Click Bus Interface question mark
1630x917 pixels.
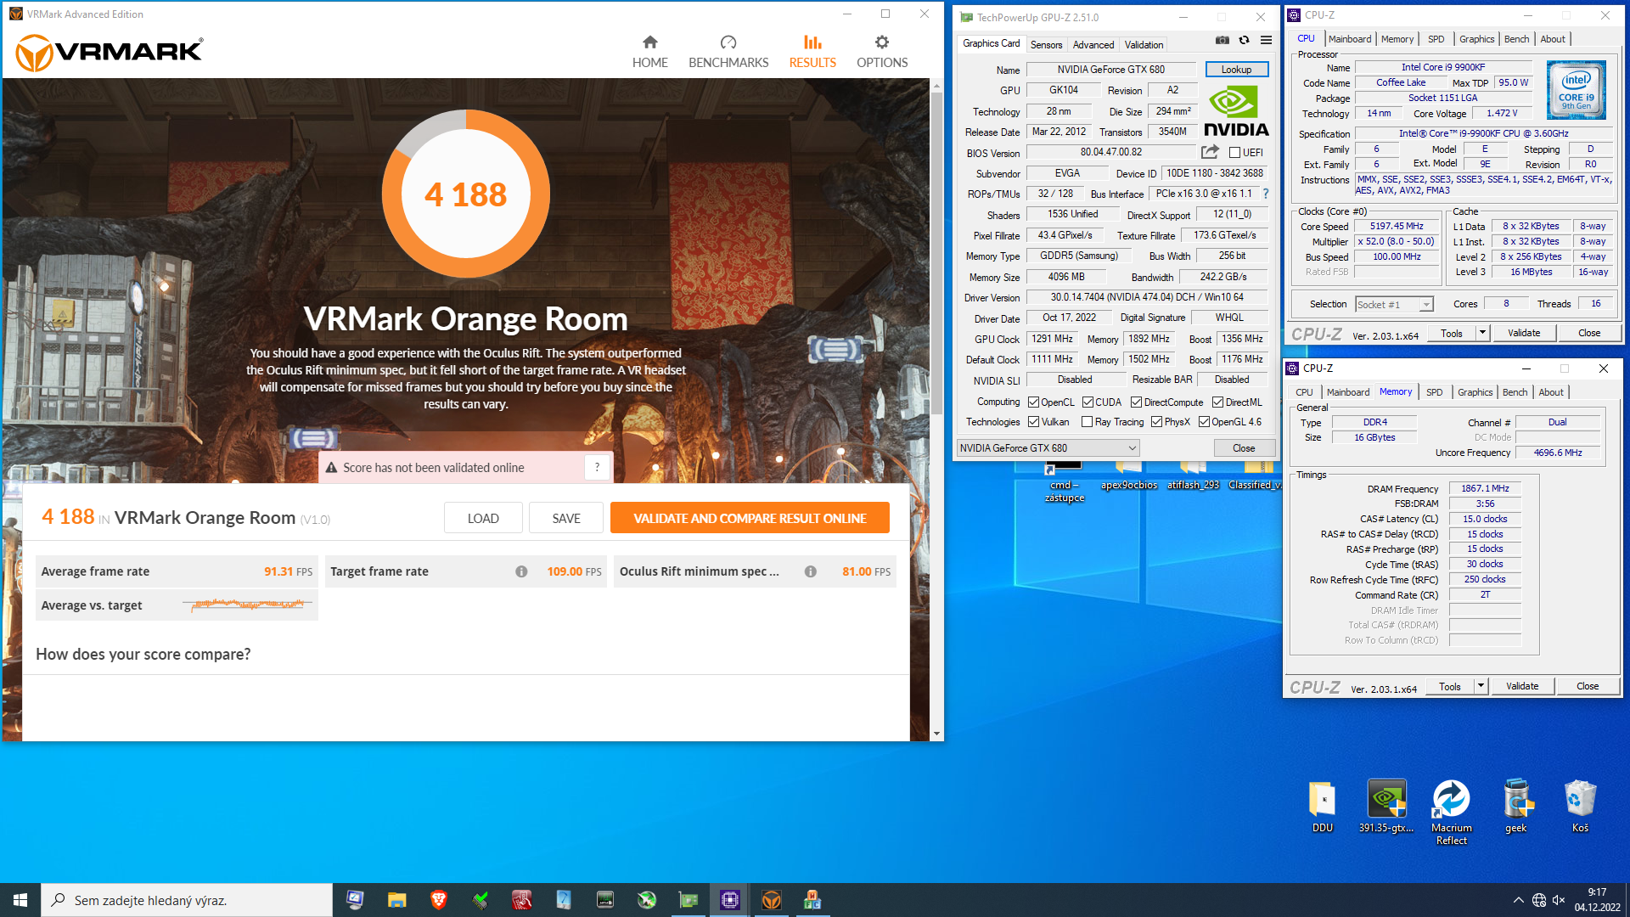[x=1266, y=194]
